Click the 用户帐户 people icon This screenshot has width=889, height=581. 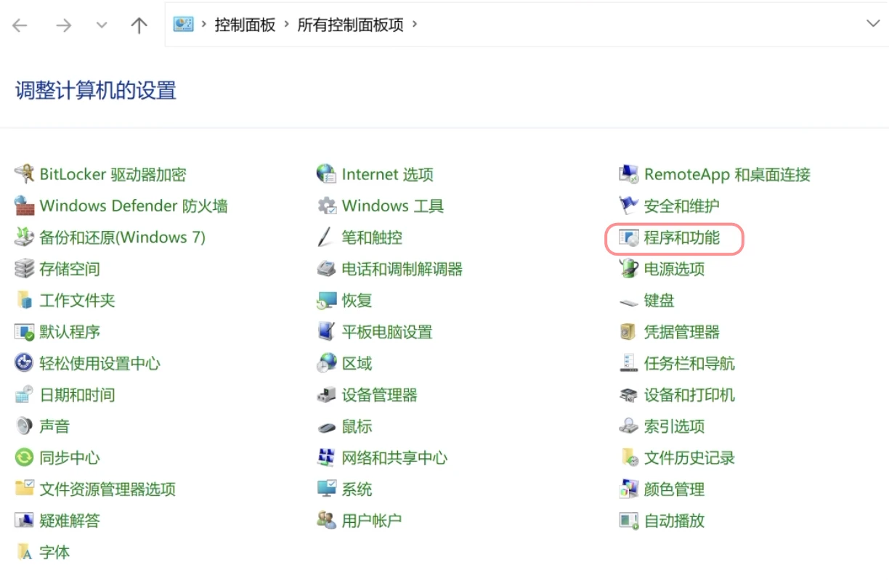pyautogui.click(x=327, y=521)
